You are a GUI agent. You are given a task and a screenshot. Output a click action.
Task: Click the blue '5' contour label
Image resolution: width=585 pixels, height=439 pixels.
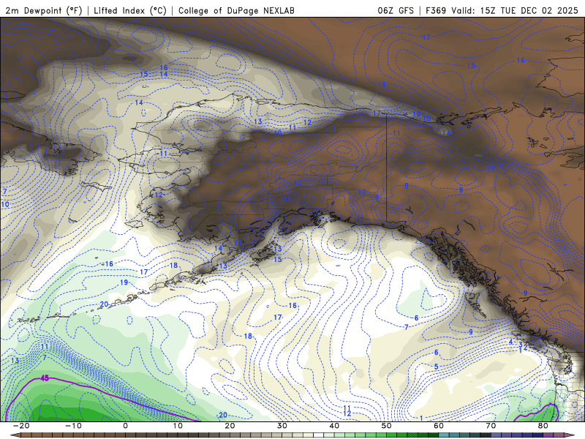pyautogui.click(x=436, y=367)
